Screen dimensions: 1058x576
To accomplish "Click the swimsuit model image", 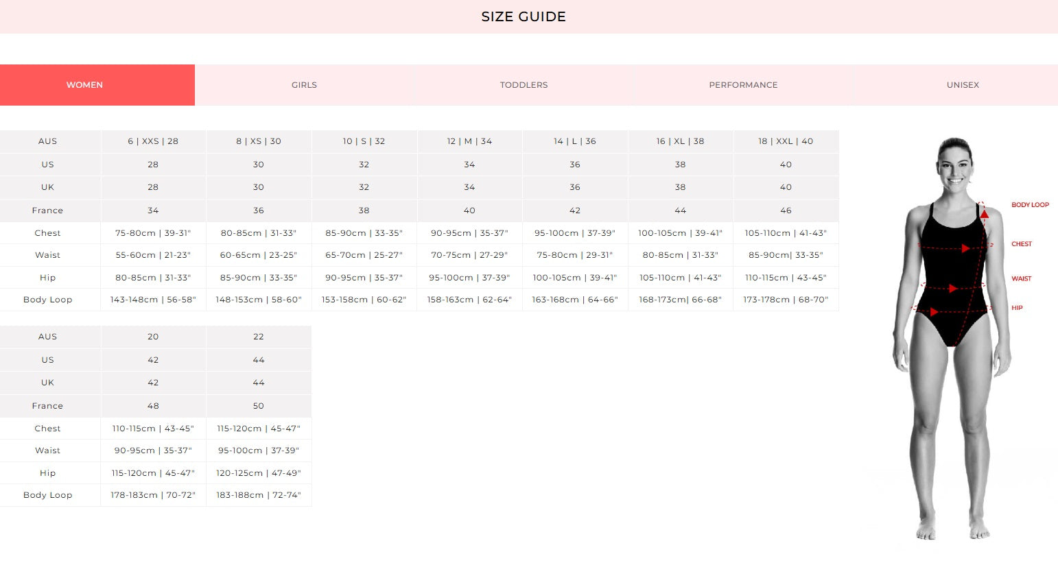I will [952, 339].
